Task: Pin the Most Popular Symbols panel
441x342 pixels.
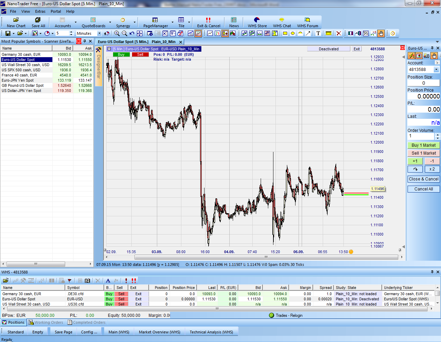Action: 85,41
